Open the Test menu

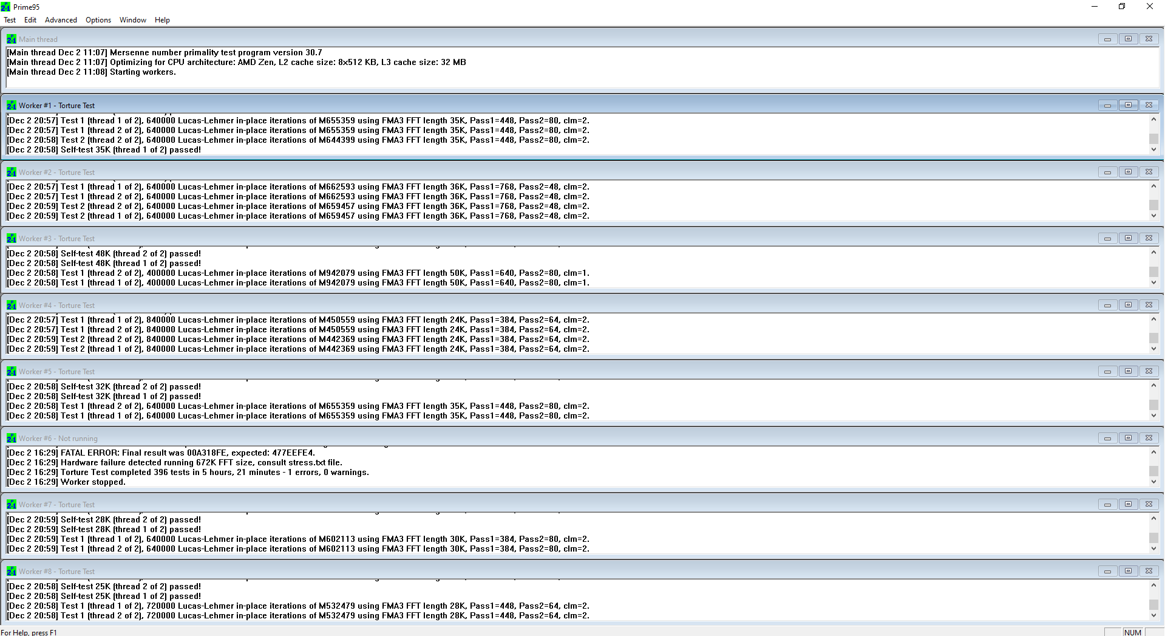[10, 20]
